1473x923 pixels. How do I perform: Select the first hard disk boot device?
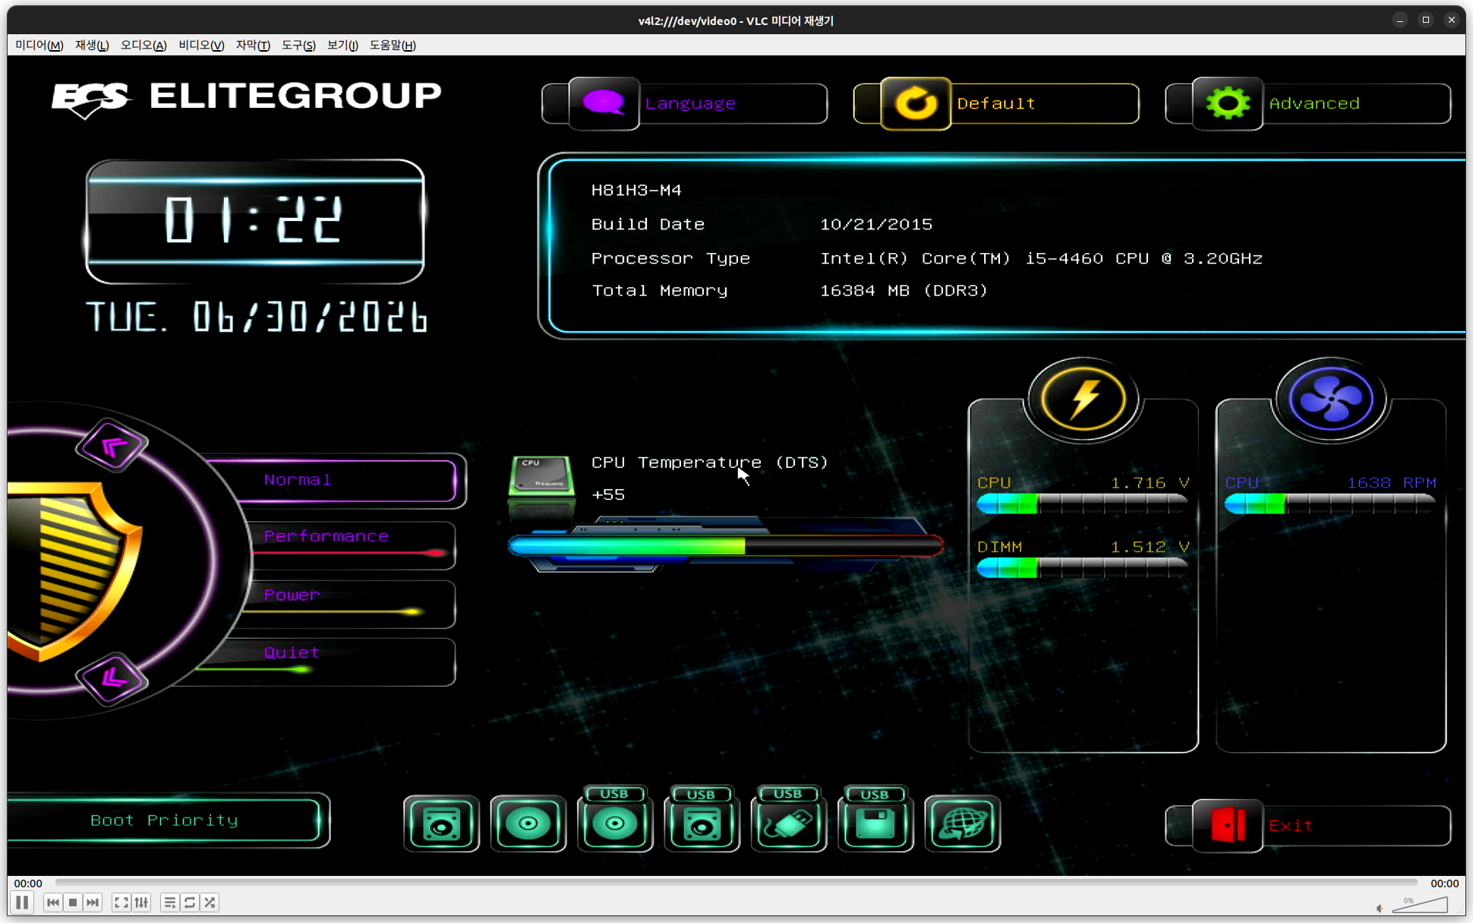click(442, 823)
